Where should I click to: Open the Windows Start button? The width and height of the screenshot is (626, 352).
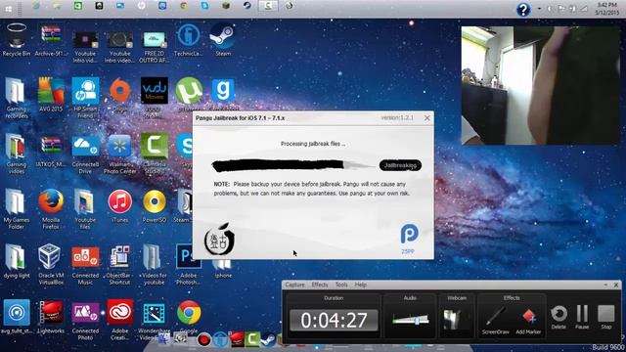click(x=9, y=9)
